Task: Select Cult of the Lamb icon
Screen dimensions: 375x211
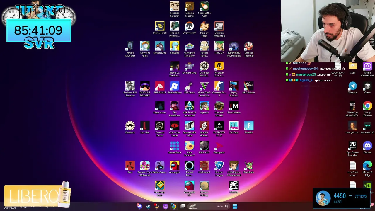Action: 175,129
